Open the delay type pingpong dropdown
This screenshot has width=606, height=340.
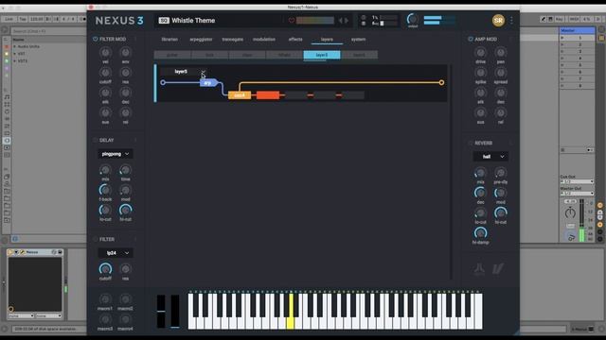(116, 154)
